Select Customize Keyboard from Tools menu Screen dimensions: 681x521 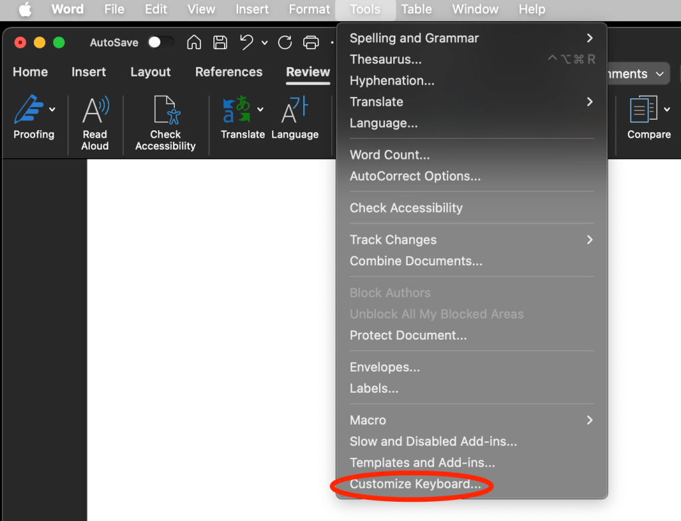pyautogui.click(x=415, y=484)
